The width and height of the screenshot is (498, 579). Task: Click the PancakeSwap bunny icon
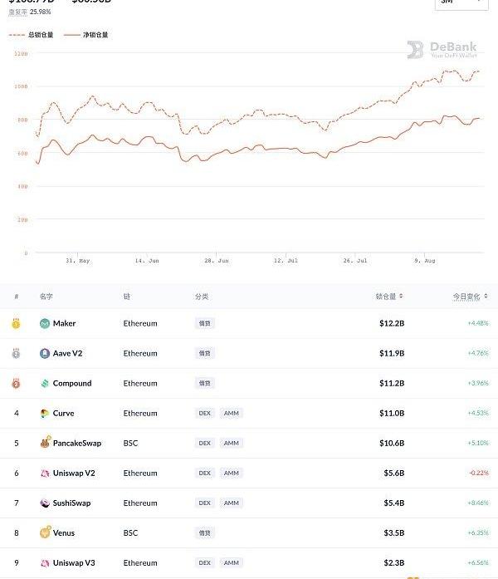click(x=45, y=442)
